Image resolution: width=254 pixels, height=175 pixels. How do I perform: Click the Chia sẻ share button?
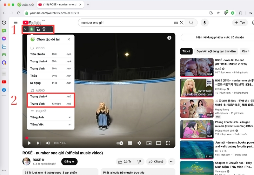tap(156, 162)
